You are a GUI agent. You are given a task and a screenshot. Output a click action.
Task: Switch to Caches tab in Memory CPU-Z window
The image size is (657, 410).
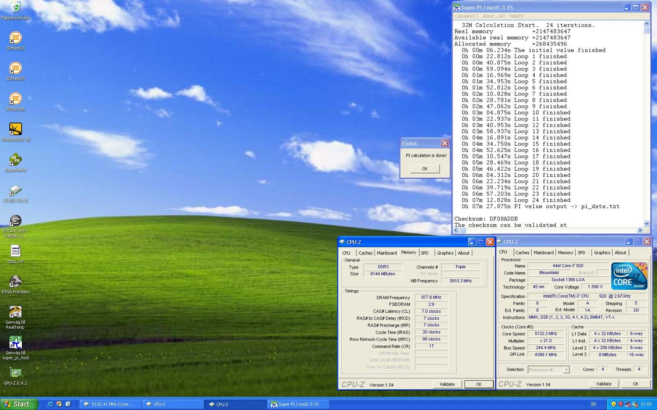tap(365, 253)
